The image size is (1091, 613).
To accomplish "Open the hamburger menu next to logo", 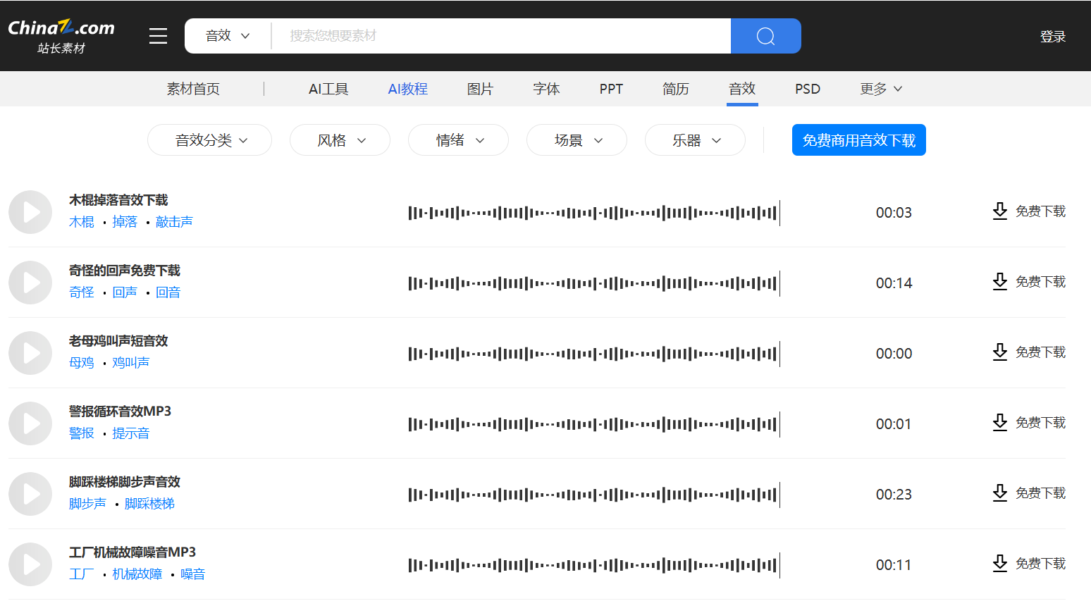I will click(158, 36).
